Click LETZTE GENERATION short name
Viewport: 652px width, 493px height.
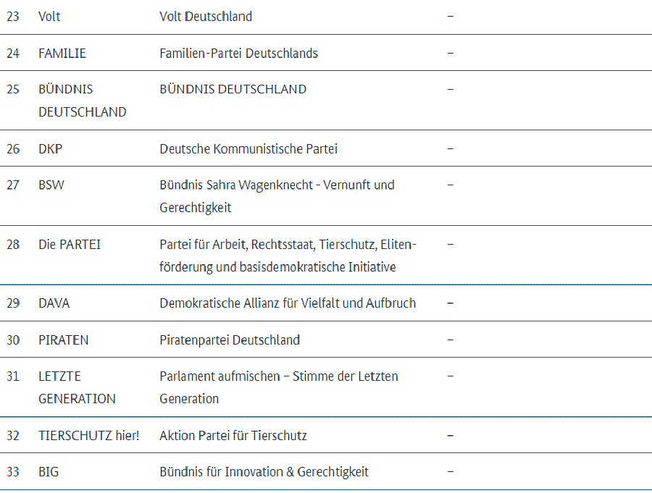77,387
